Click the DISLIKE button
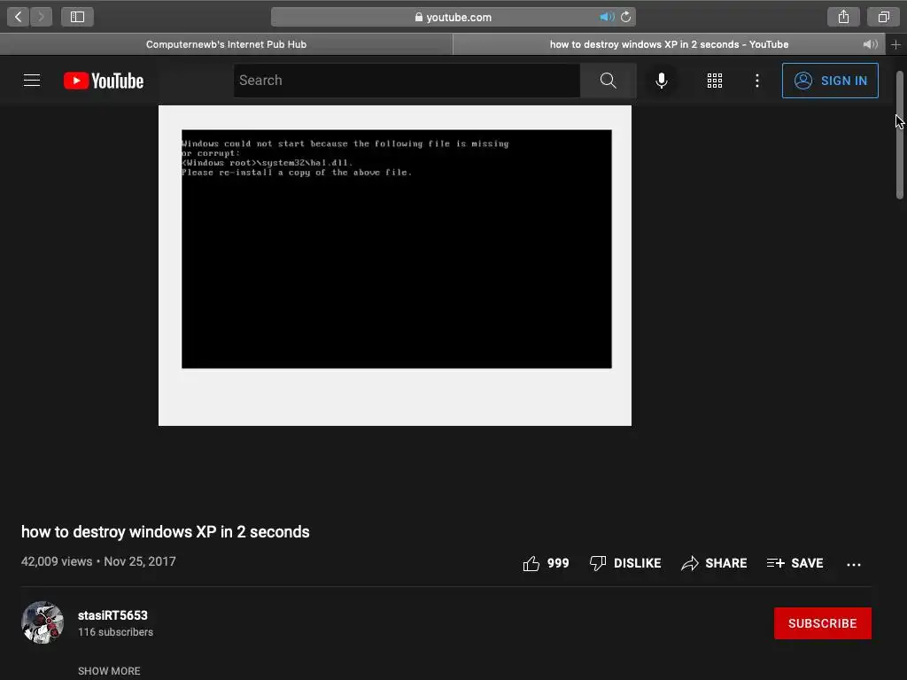907x680 pixels. pos(624,563)
